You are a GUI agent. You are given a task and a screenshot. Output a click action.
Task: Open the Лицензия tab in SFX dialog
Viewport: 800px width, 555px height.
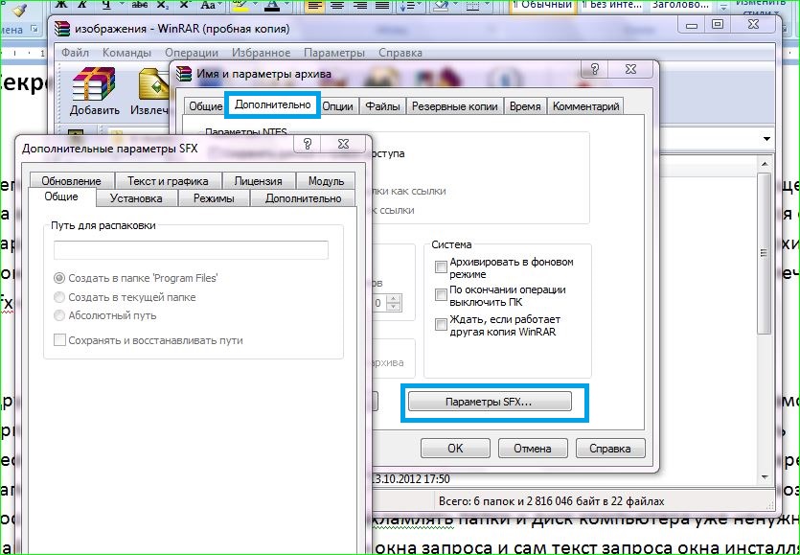(258, 181)
